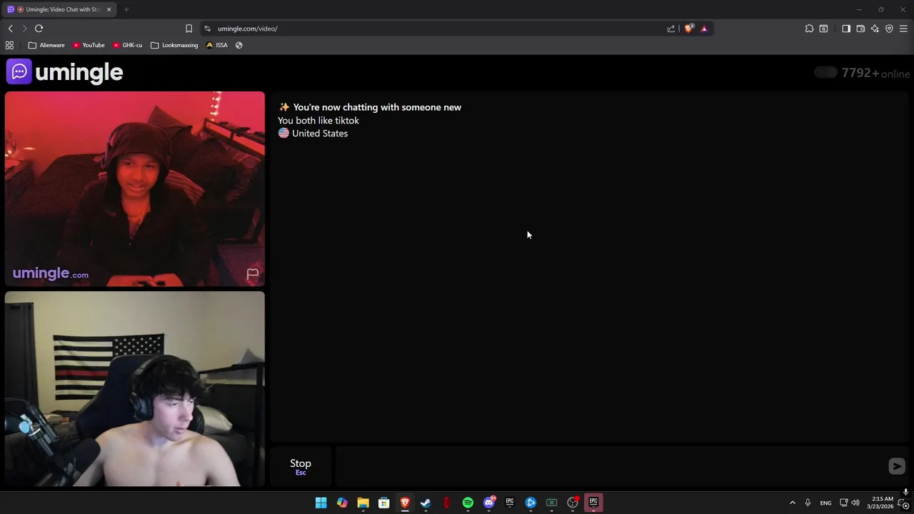
Task: Click the send message arrow icon
Action: (x=897, y=466)
